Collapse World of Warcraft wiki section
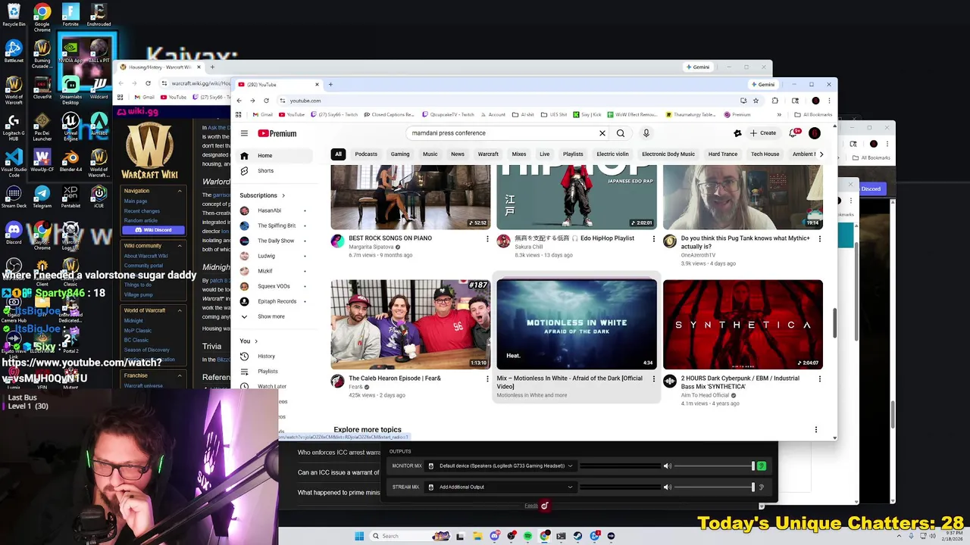 pyautogui.click(x=180, y=310)
